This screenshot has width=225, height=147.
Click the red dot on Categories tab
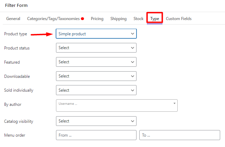(82, 19)
